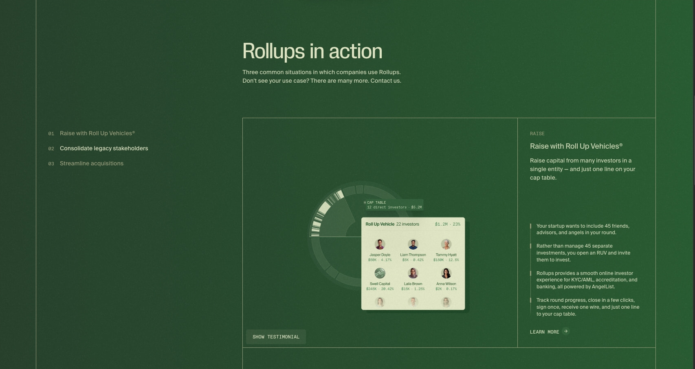Click Laila Brown's avatar
This screenshot has width=695, height=369.
coord(413,273)
